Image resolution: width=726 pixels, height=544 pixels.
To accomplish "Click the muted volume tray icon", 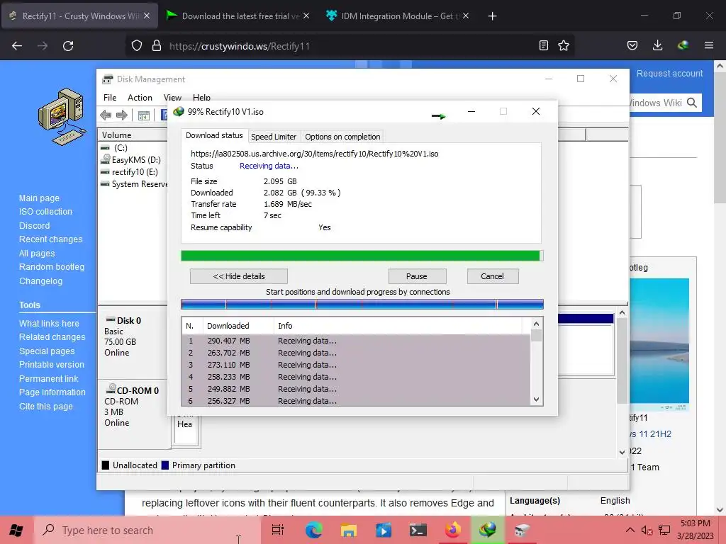I will (x=647, y=530).
